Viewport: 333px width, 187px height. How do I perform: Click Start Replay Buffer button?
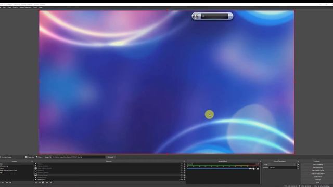[318, 170]
